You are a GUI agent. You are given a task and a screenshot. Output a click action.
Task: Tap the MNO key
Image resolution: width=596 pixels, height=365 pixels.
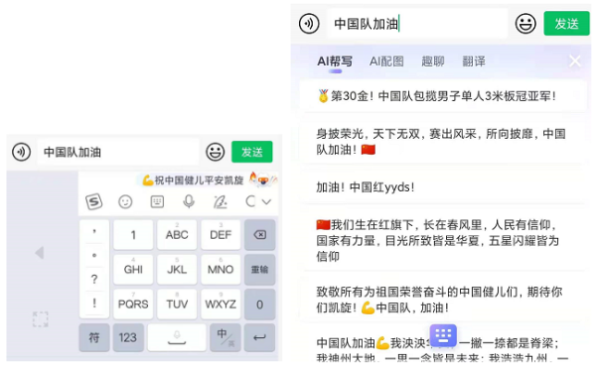pos(221,270)
